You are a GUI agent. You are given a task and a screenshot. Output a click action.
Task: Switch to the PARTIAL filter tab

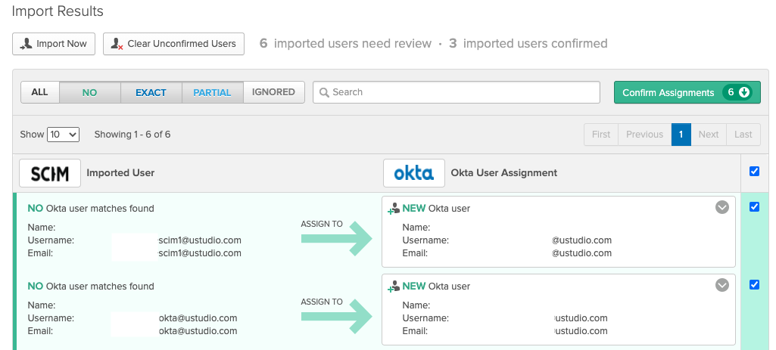coord(212,92)
